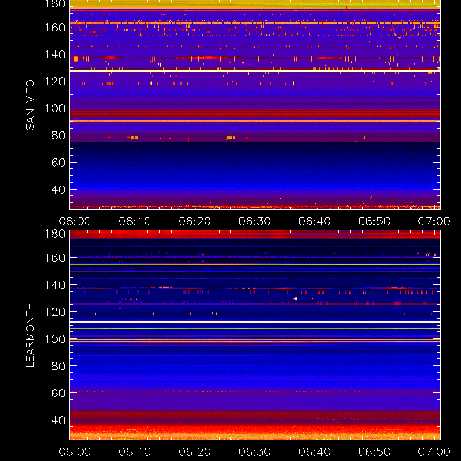Image resolution: width=461 pixels, height=461 pixels.
Task: Select 100 label on San Vito frequency axis
Action: 55,108
